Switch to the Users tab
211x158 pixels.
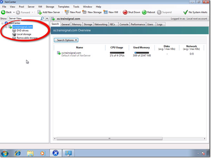tap(150, 24)
